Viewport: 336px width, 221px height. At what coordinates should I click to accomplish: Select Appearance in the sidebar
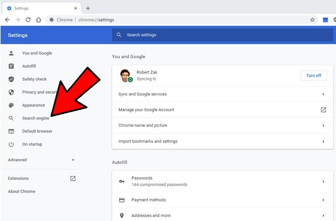pos(33,105)
